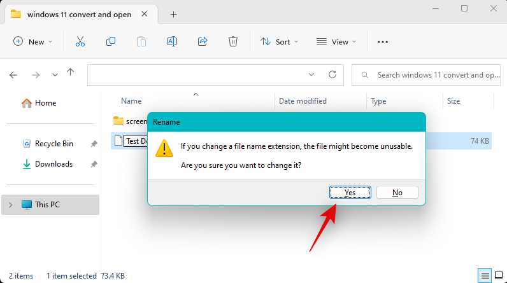Click the Rename icon in toolbar
The height and width of the screenshot is (283, 507).
pyautogui.click(x=172, y=41)
